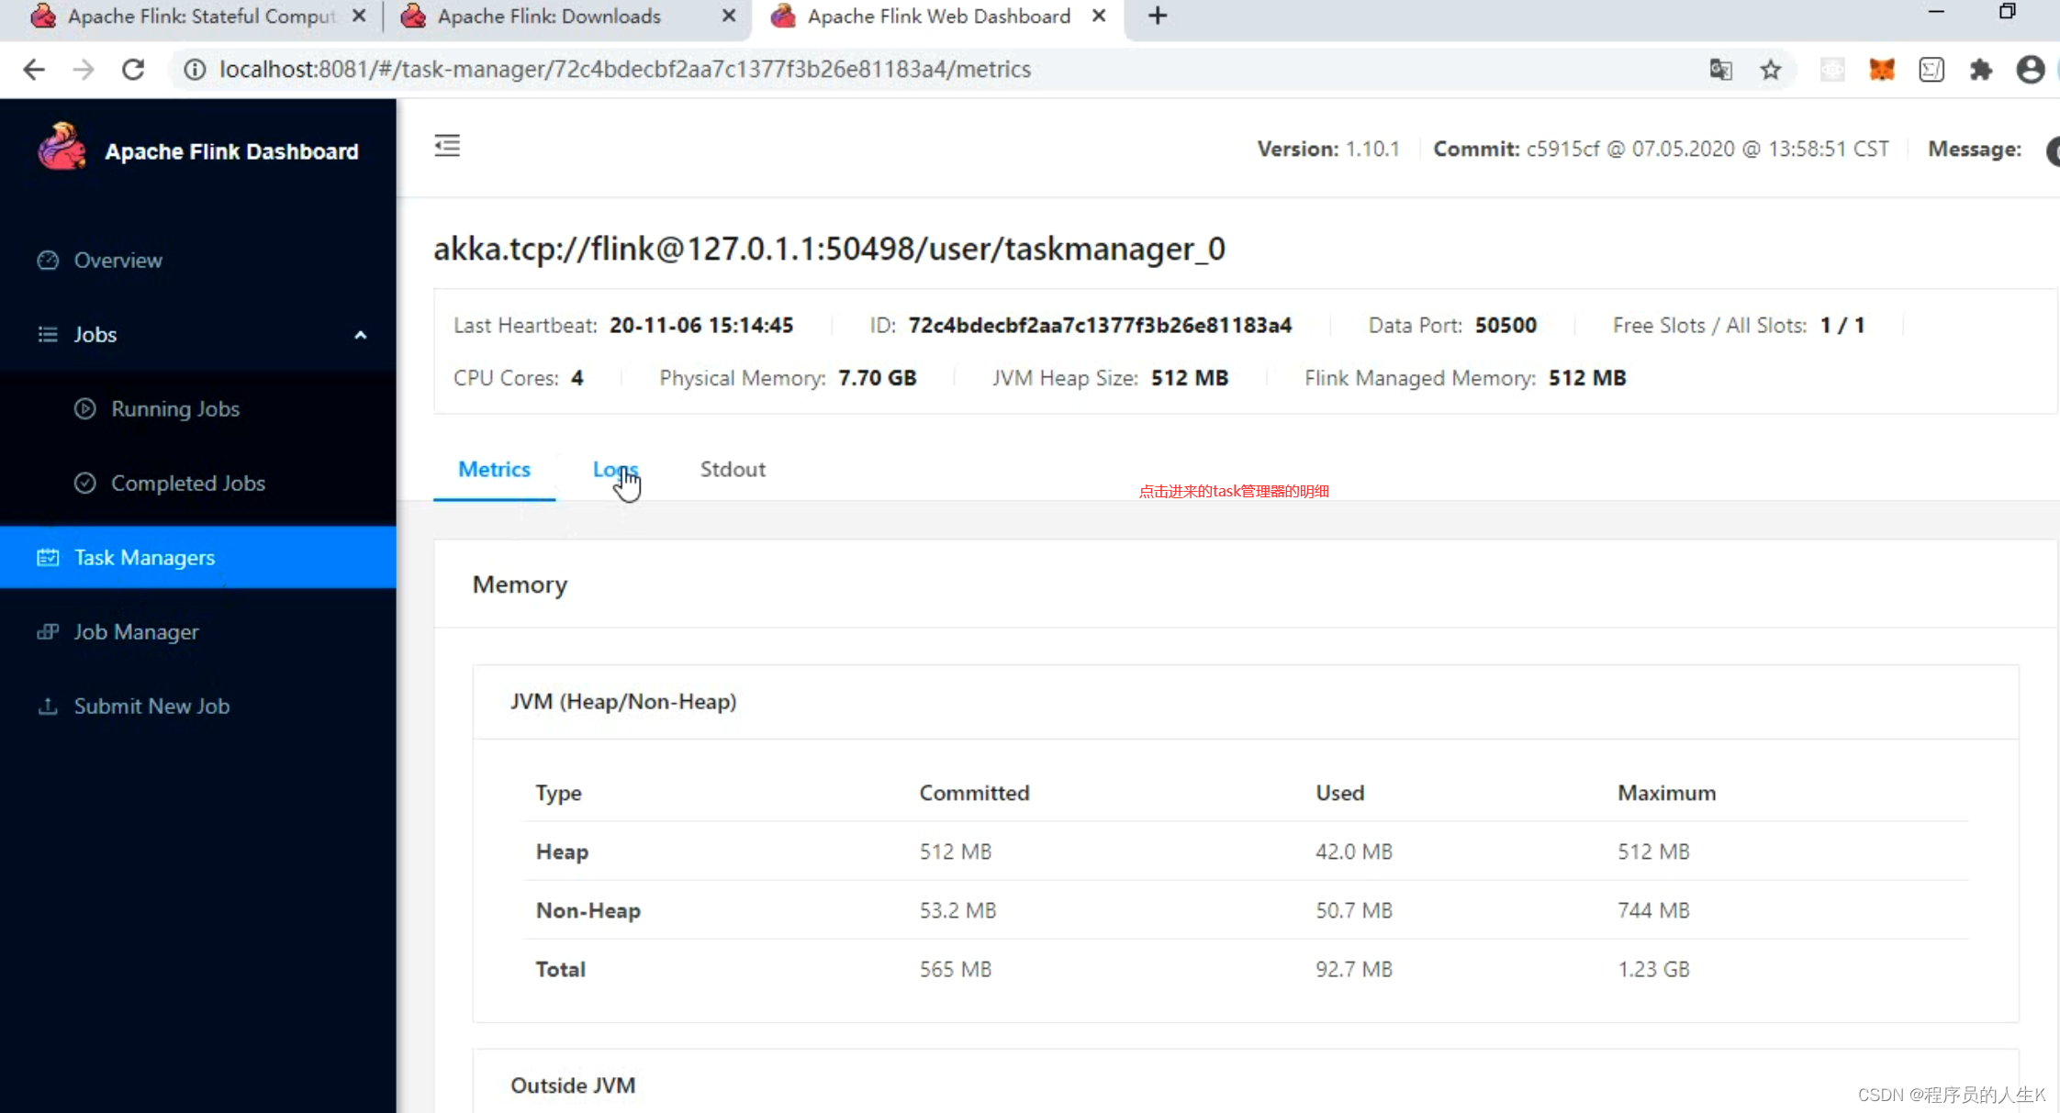
Task: Click the Submit New Job upload icon
Action: 48,707
